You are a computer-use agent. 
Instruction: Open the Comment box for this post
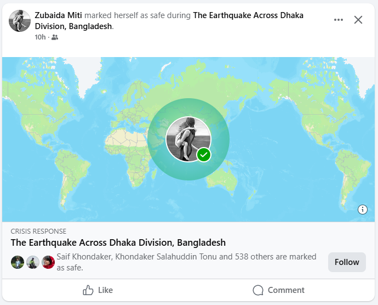278,290
